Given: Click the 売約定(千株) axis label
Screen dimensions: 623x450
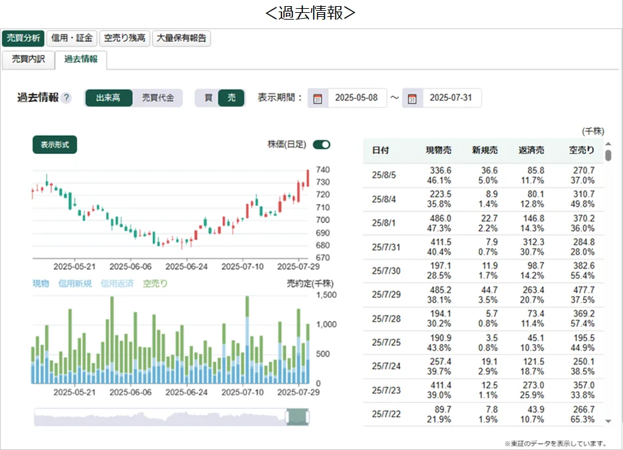Looking at the screenshot, I should [x=310, y=283].
